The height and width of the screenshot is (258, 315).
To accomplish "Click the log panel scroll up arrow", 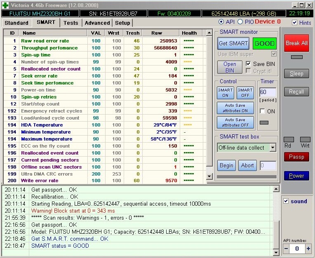I will point(276,189).
